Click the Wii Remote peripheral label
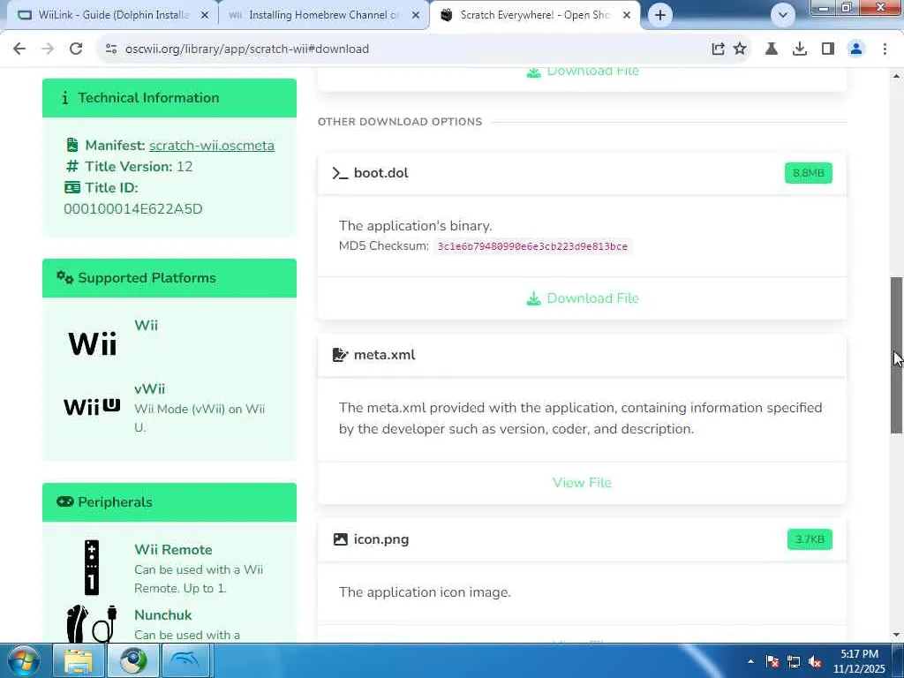904x678 pixels. click(x=173, y=549)
